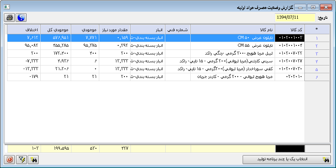Open help with the blue question-mark icon
The width and height of the screenshot is (336, 168).
21,18
